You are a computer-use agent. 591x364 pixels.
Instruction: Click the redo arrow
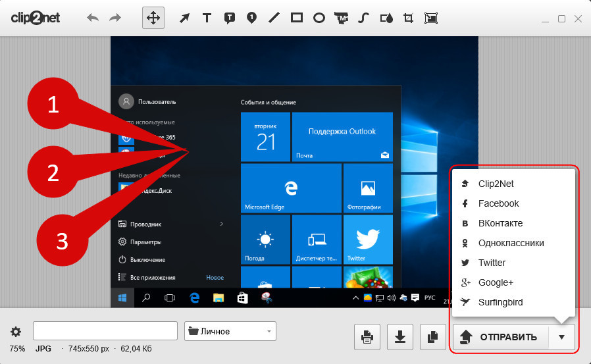(115, 18)
